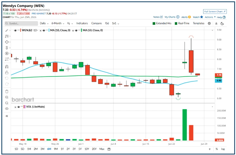Collapse volume pane chevron
Viewport: 236px width, 155px height.
pyautogui.click(x=212, y=107)
